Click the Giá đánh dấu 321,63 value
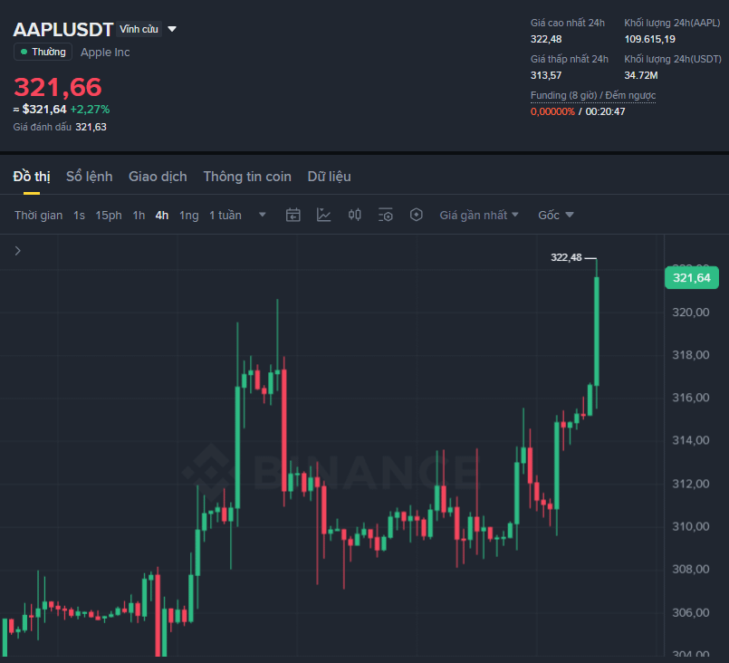This screenshot has height=663, width=729. click(x=91, y=127)
